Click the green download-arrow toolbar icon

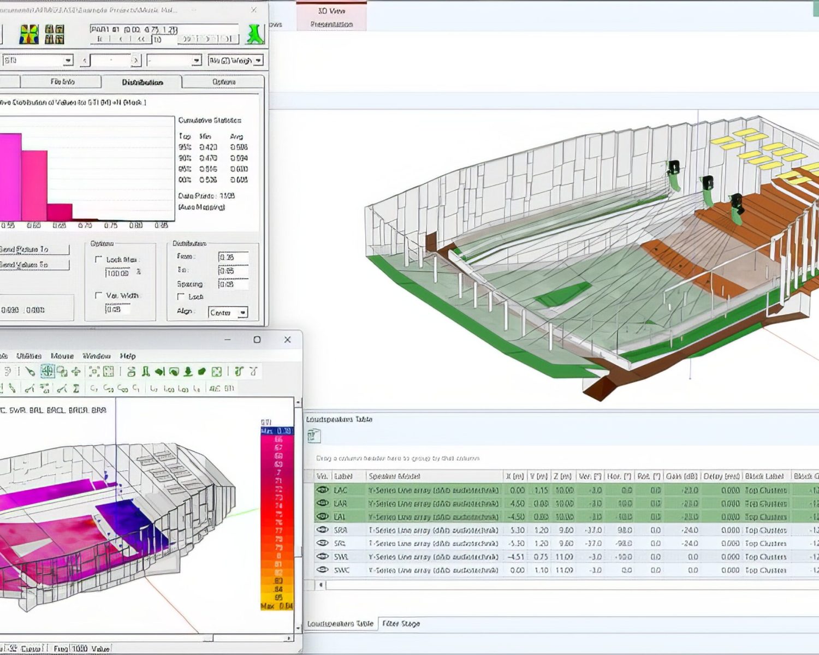coord(188,372)
